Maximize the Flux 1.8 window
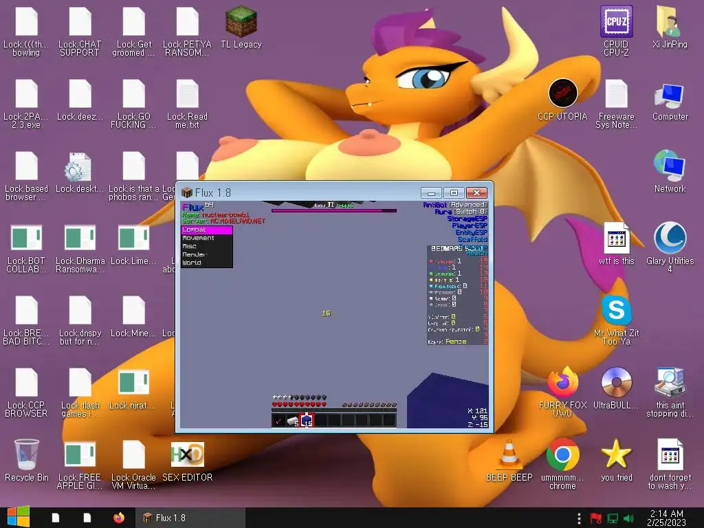The image size is (704, 528). [x=454, y=192]
